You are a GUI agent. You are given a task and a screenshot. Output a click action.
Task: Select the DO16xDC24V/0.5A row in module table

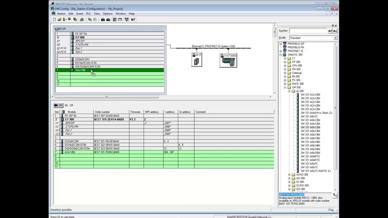coord(164,145)
